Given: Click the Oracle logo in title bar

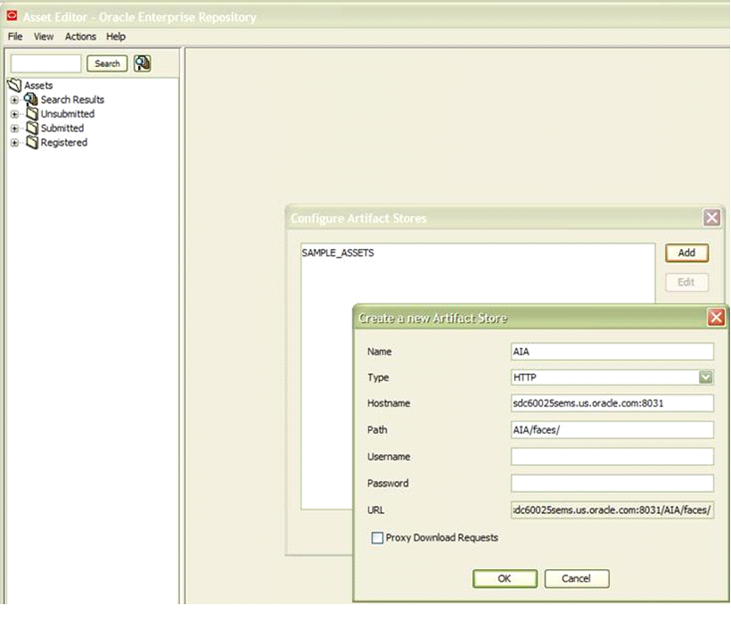Looking at the screenshot, I should click(12, 16).
